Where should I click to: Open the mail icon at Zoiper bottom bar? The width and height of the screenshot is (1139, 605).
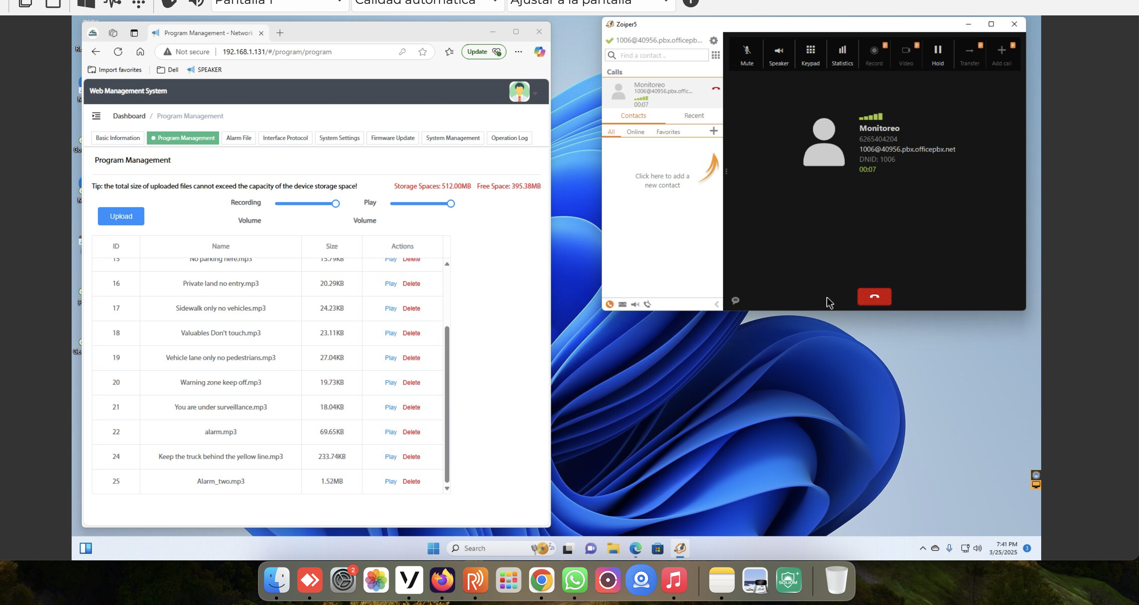[x=622, y=304]
